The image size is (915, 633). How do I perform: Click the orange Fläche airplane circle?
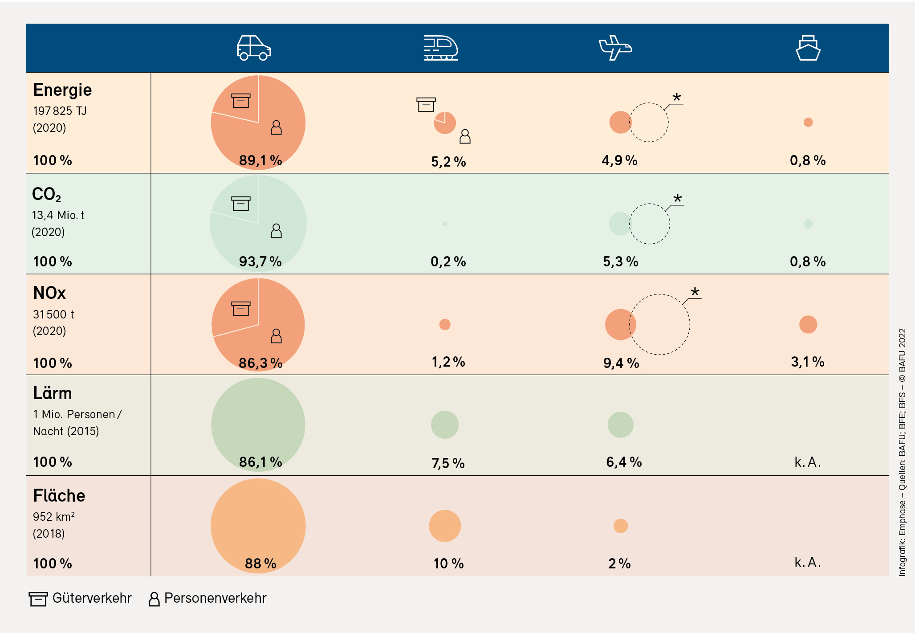[x=620, y=526]
